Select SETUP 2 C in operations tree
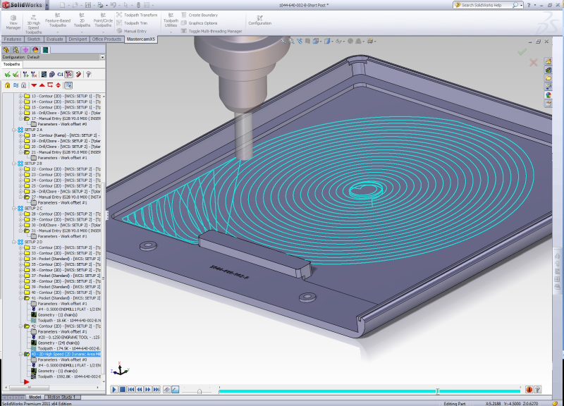Viewport: 564px width, 406px height. click(x=33, y=209)
